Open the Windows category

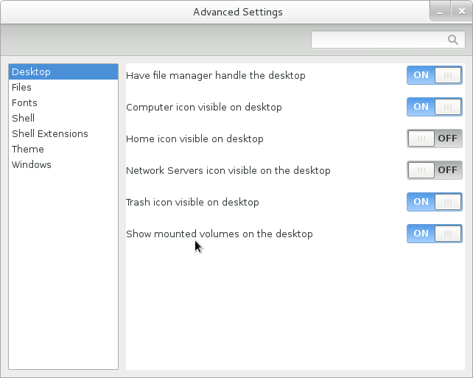63,164
